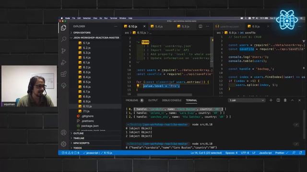
Task: Kill the terminal with trash icon
Action: tap(285, 100)
